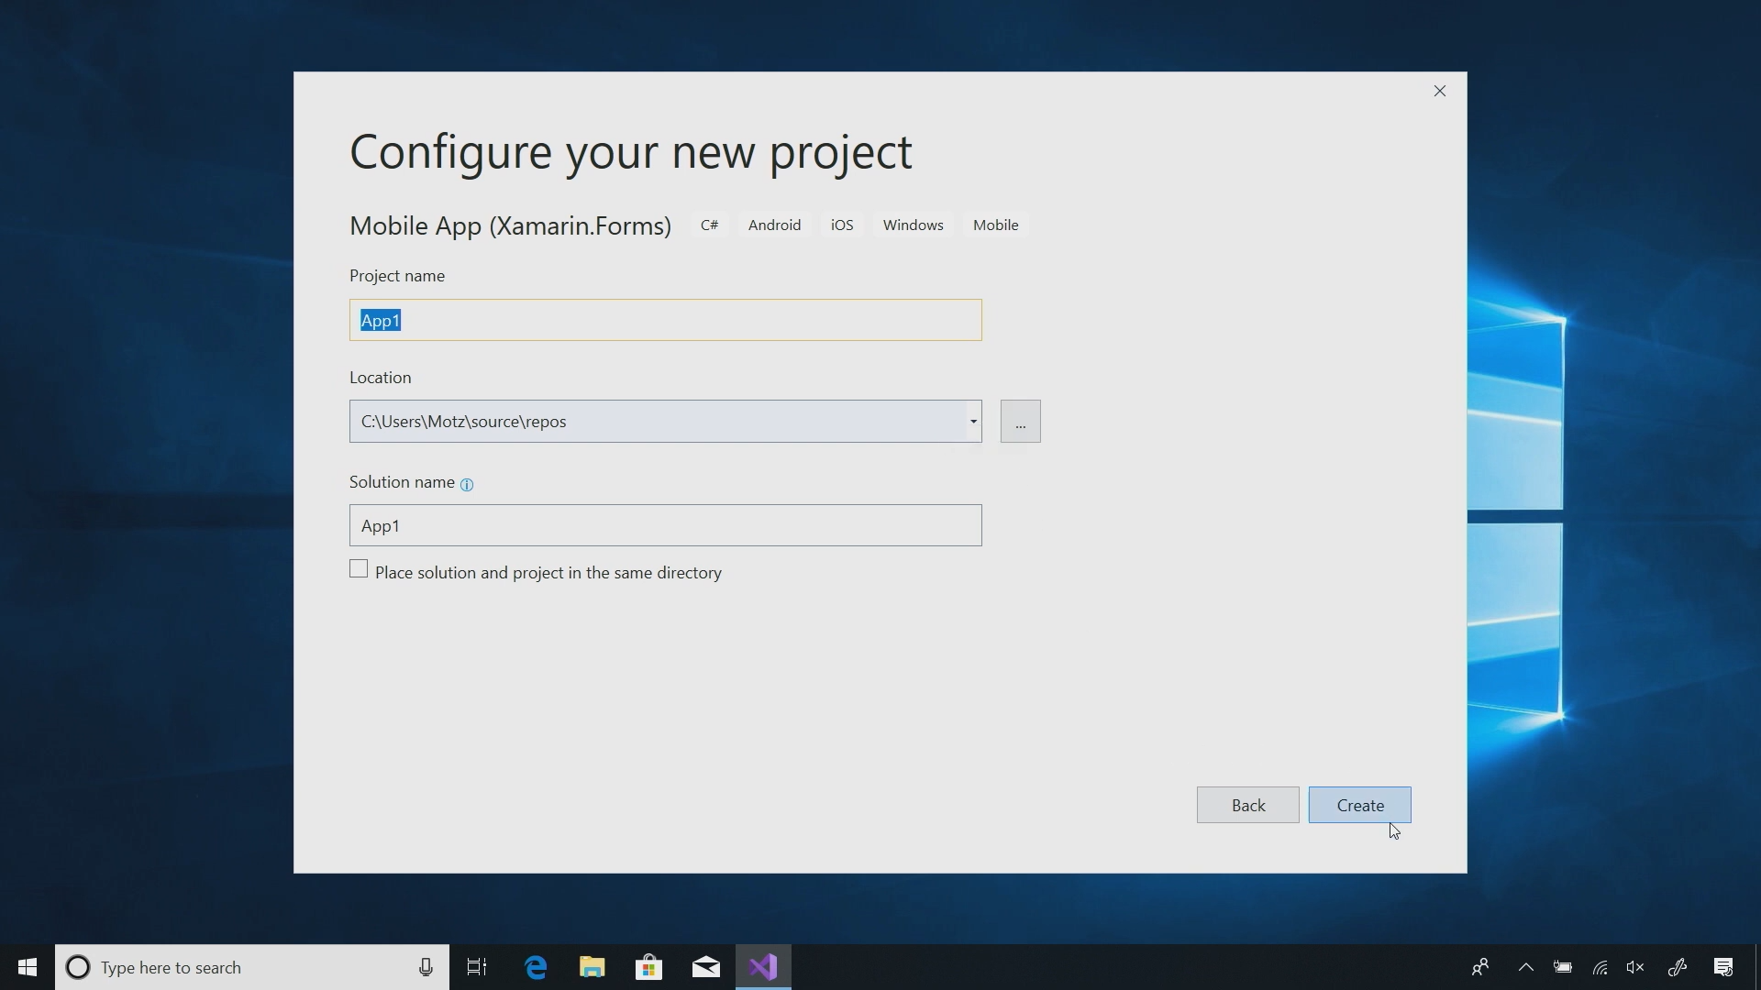Click the microphone icon in search box
The width and height of the screenshot is (1761, 990).
pyautogui.click(x=426, y=967)
